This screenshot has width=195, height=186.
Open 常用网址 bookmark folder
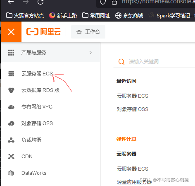click(96, 15)
